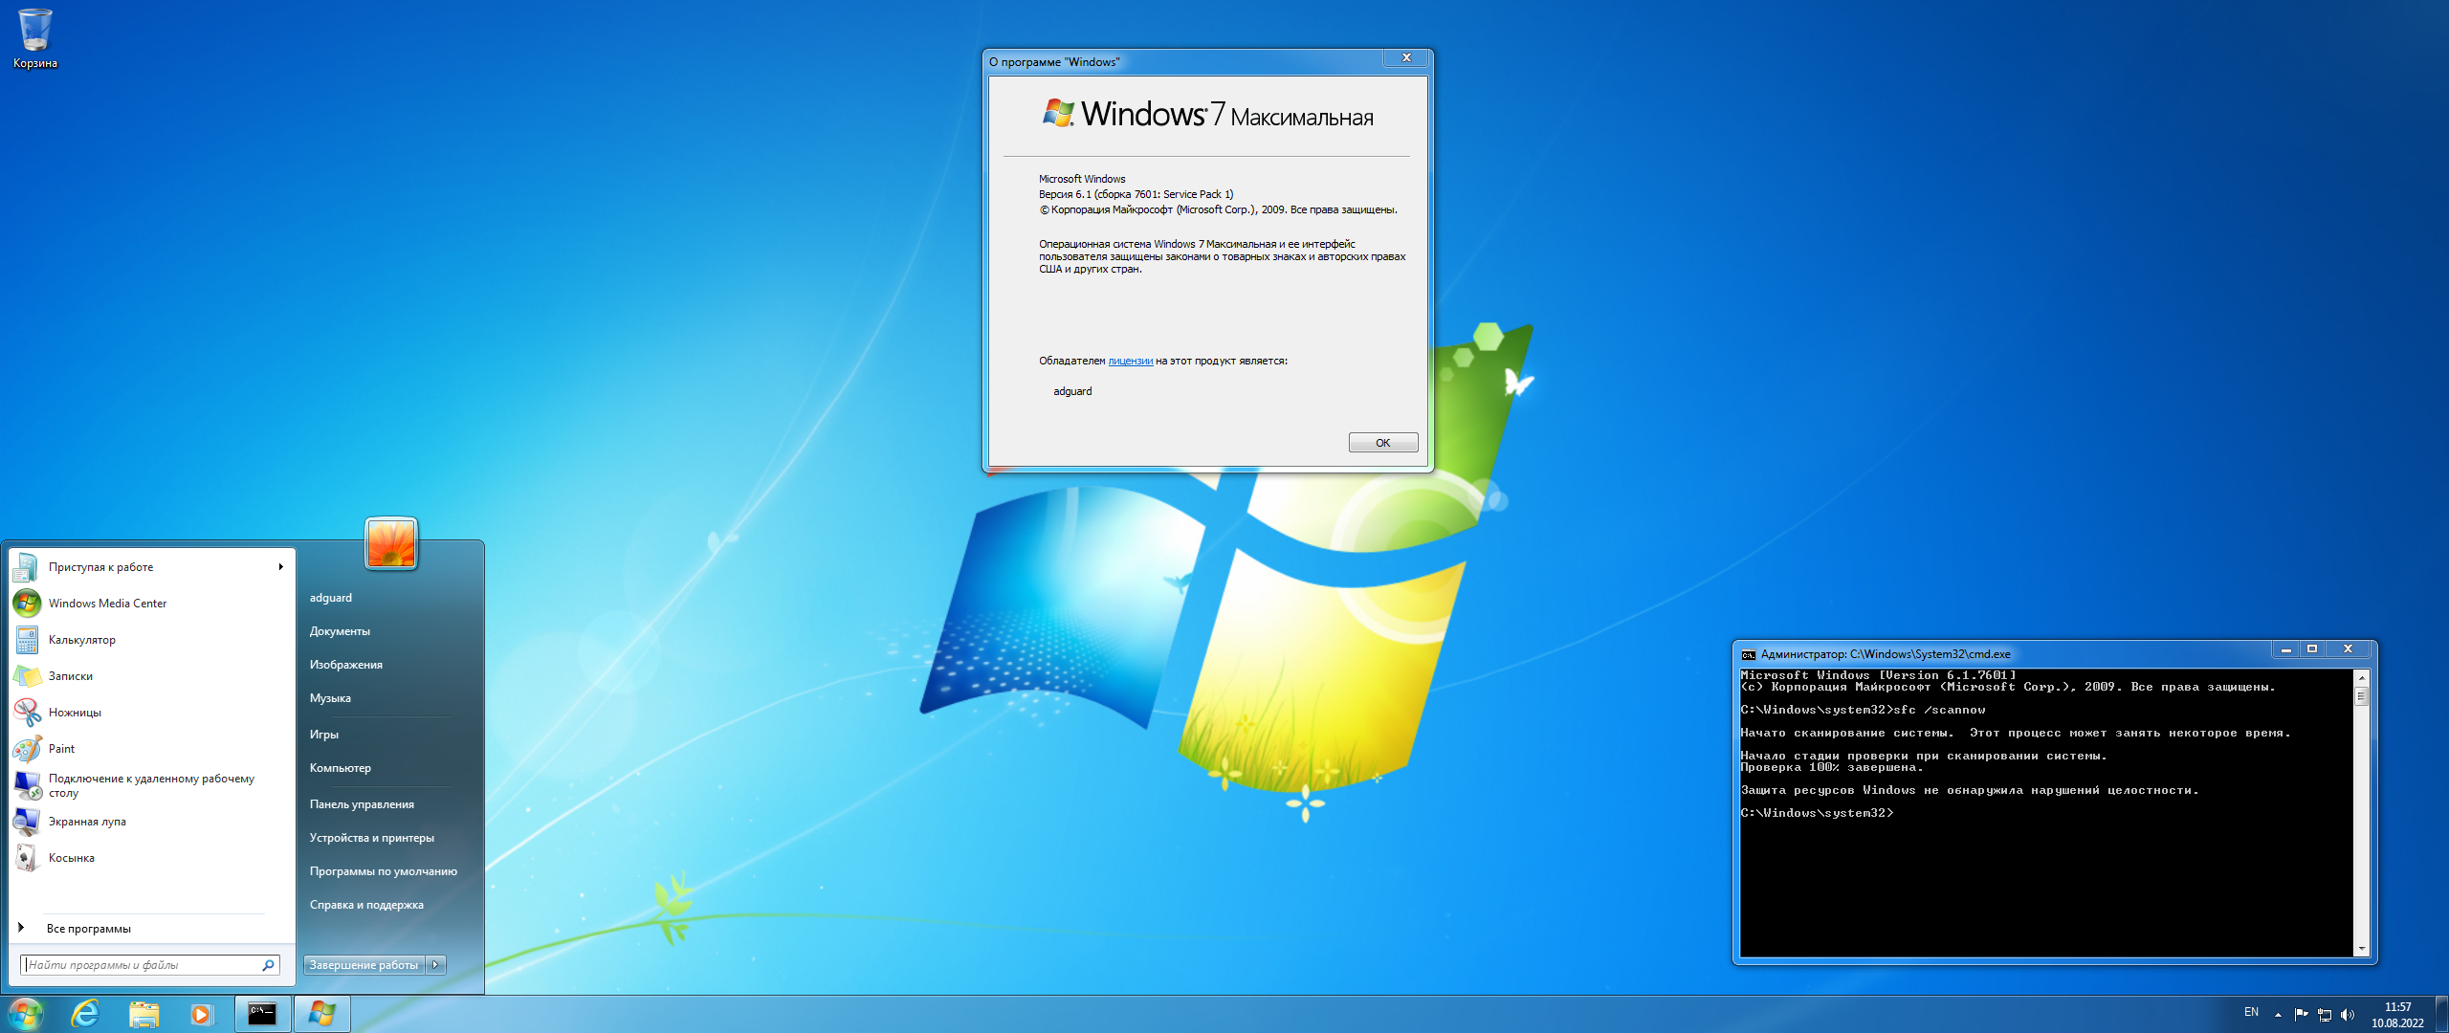
Task: Click the Найти программы и файлы search field
Action: (150, 965)
